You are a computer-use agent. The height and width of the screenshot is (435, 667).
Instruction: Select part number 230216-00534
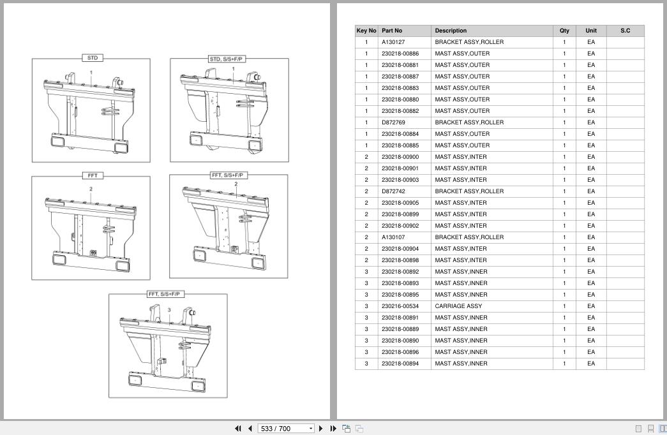[x=400, y=306]
